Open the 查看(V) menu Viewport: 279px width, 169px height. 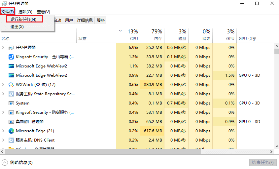pyautogui.click(x=43, y=12)
